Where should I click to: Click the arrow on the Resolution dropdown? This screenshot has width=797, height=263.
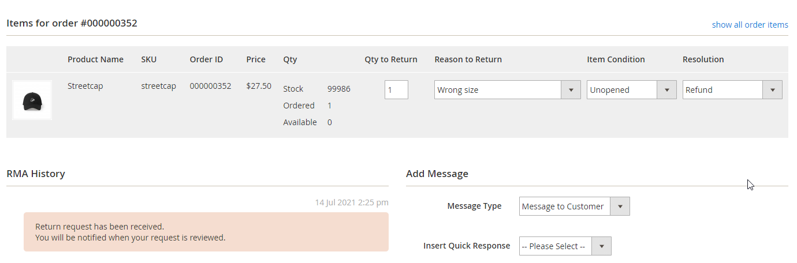[x=773, y=89]
